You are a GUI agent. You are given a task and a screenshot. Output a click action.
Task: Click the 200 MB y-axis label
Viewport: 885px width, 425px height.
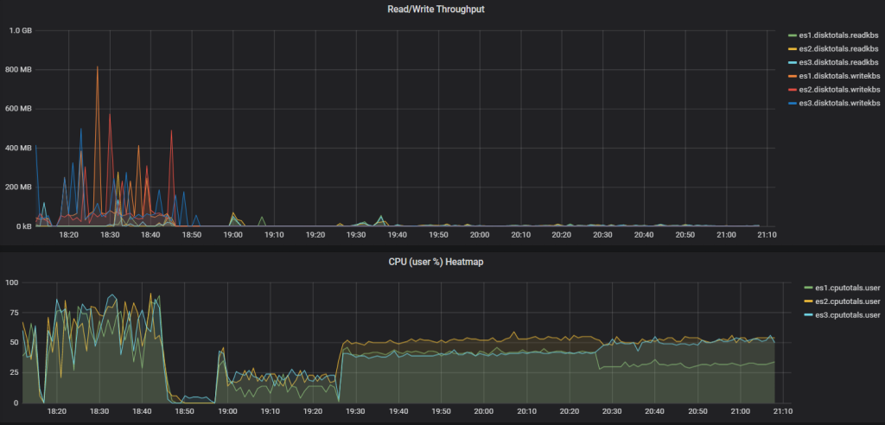click(x=21, y=187)
